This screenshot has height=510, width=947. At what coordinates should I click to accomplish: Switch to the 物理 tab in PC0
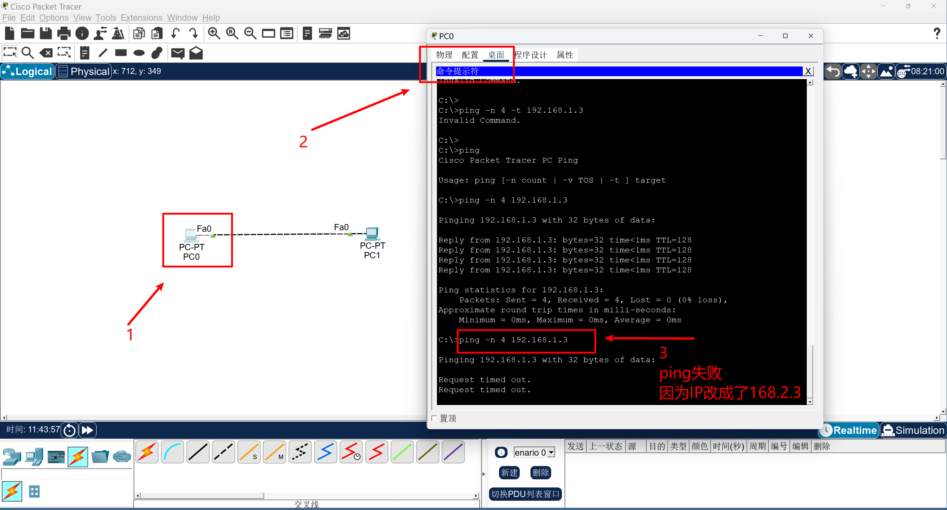tap(444, 55)
